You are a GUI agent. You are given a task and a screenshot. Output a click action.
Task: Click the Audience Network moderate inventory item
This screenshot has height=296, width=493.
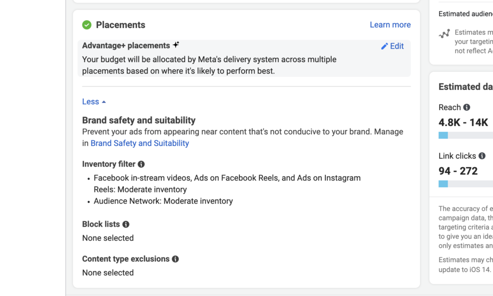pyautogui.click(x=163, y=201)
